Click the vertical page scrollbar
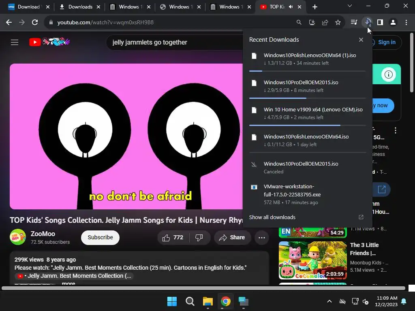Viewport: 415px width, 311px height. (412, 63)
